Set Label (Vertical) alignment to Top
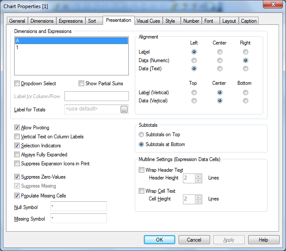286x251 pixels. pyautogui.click(x=194, y=93)
